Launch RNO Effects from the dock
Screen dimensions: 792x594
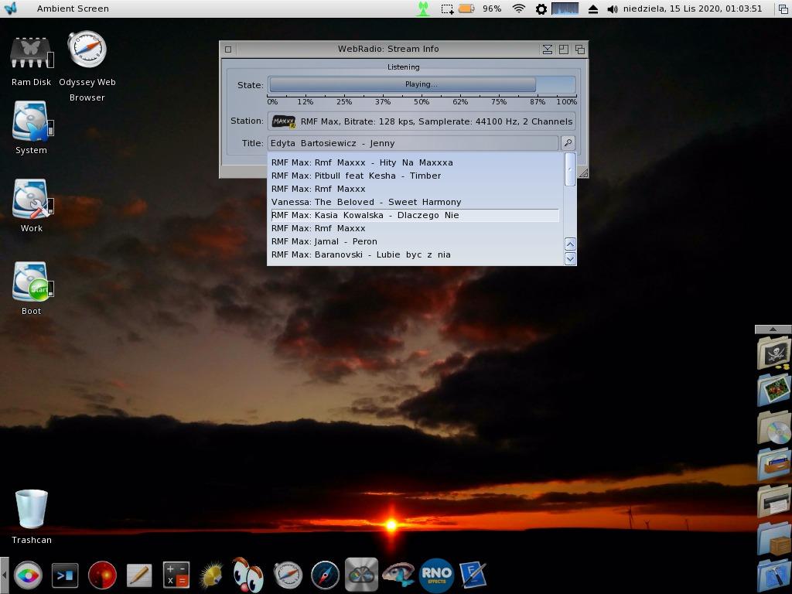(436, 575)
